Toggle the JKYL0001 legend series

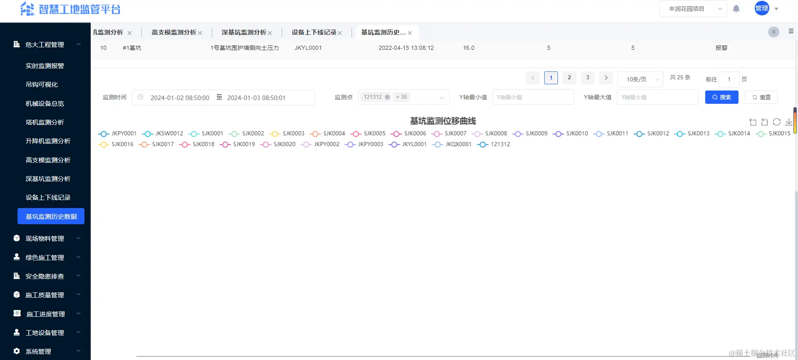click(x=408, y=144)
